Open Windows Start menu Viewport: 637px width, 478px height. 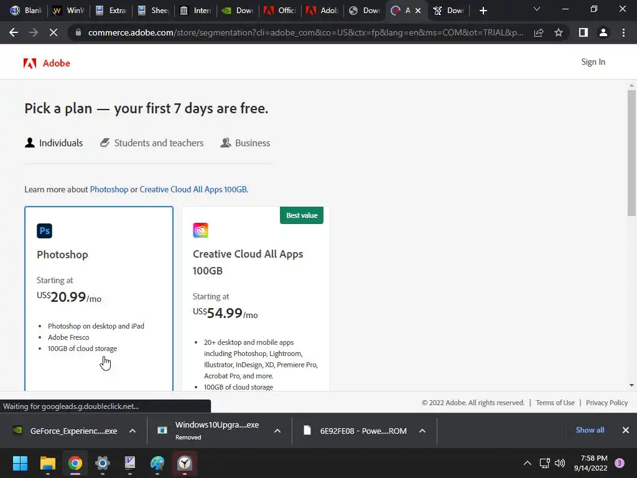click(x=20, y=463)
